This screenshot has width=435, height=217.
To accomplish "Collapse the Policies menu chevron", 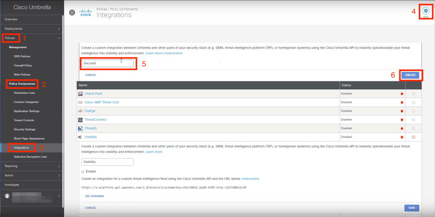I will pyautogui.click(x=59, y=38).
